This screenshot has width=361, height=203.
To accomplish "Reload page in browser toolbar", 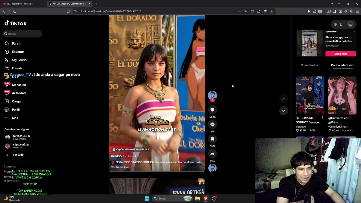I will (x=15, y=11).
